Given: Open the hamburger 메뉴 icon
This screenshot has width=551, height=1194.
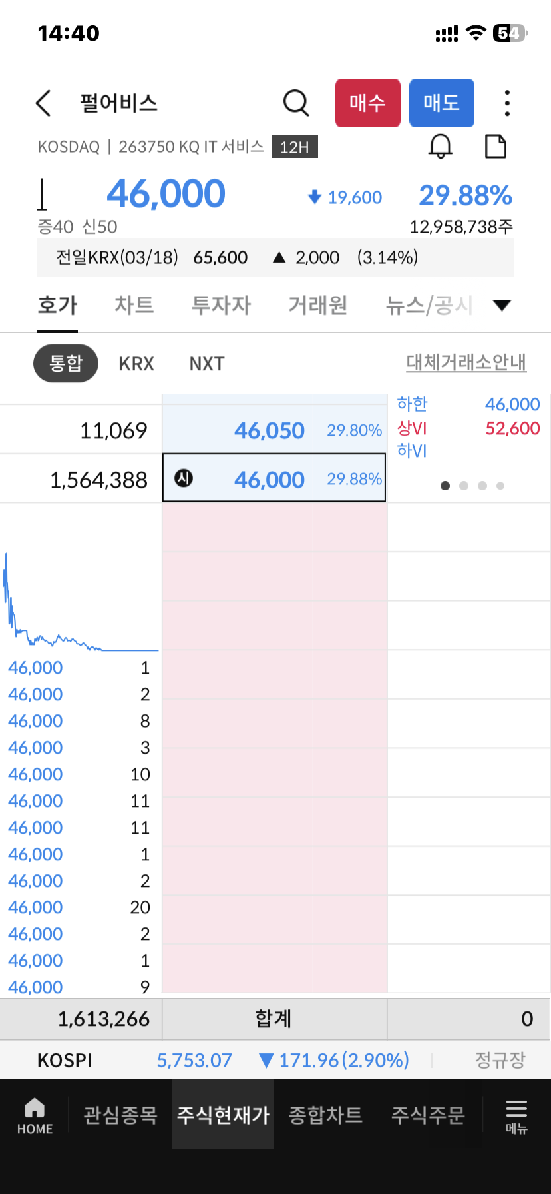Looking at the screenshot, I should pos(516,1117).
